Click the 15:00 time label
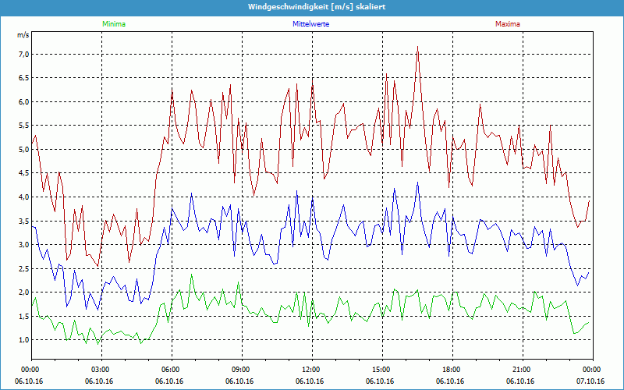624x390 pixels. click(x=382, y=370)
